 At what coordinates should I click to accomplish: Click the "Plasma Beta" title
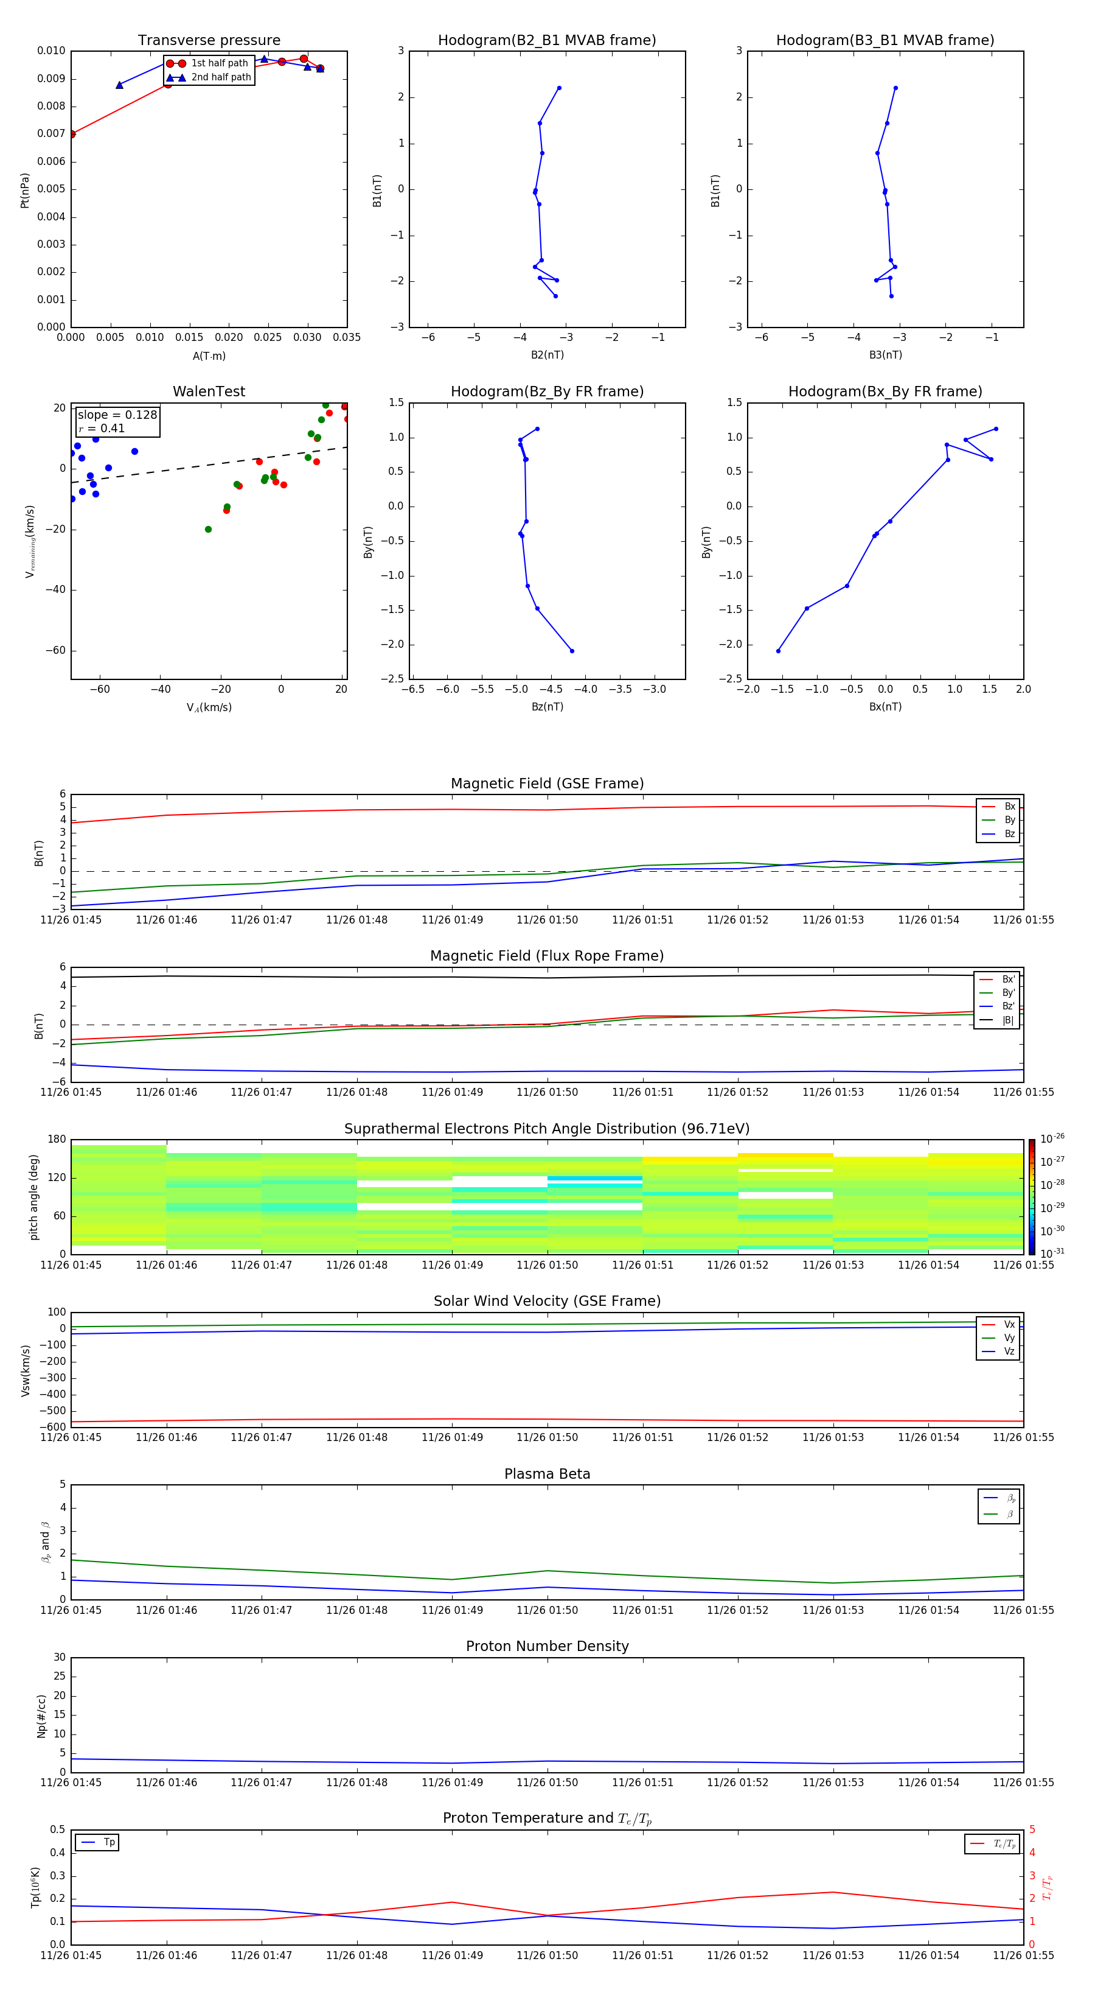pos(547,1474)
